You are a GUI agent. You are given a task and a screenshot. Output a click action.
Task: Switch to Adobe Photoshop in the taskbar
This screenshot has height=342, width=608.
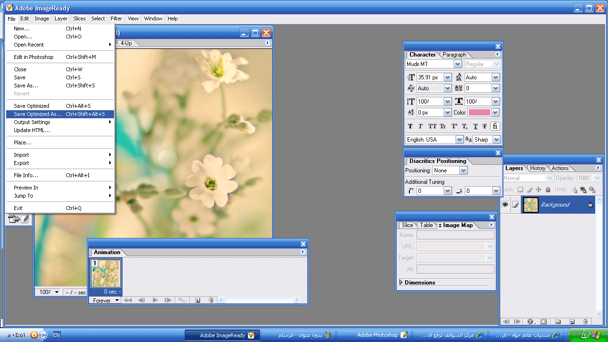pyautogui.click(x=377, y=335)
